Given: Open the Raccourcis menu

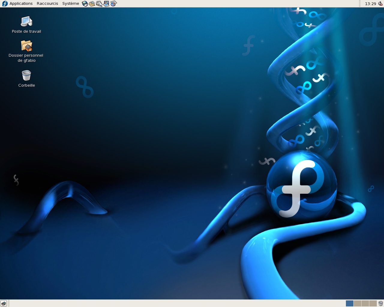Looking at the screenshot, I should [x=47, y=3].
